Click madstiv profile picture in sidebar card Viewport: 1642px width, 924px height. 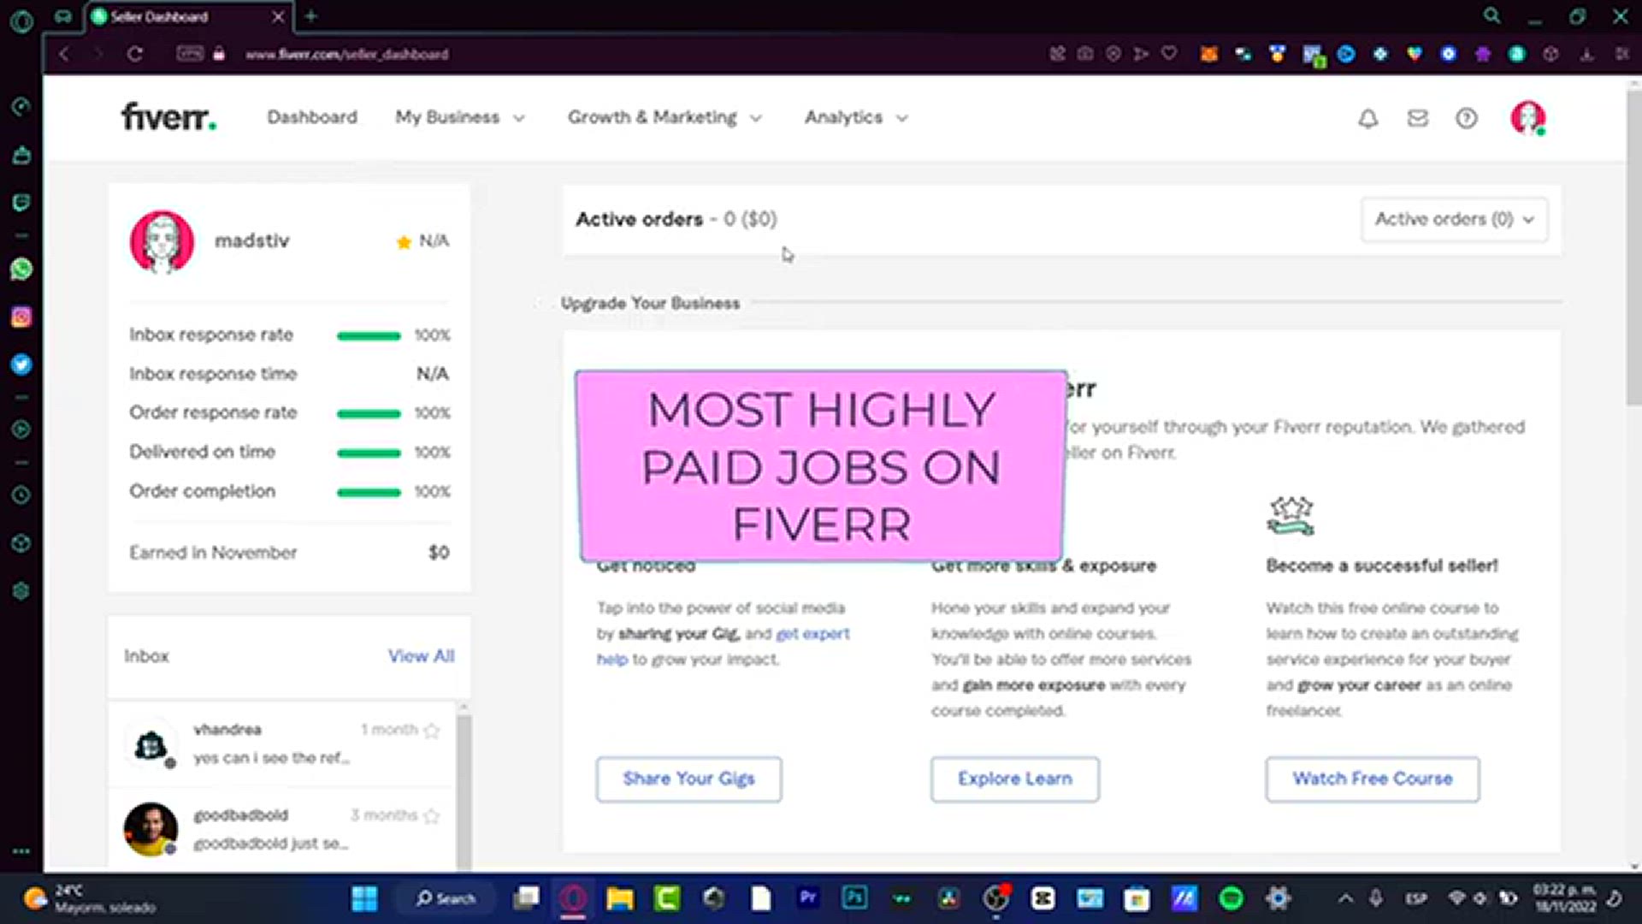pyautogui.click(x=162, y=242)
